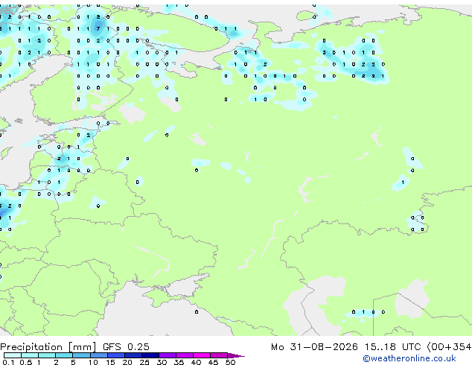Click the magenta 40 mm legend swatch
Viewport: 472px width, 365px height.
point(202,355)
